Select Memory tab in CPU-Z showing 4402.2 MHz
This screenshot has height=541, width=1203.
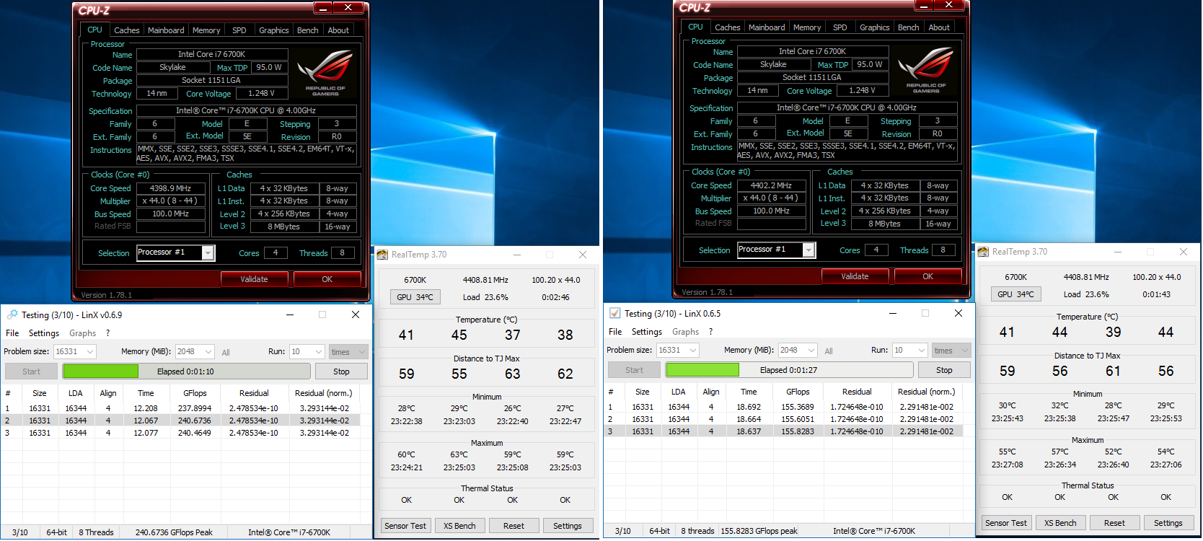click(807, 27)
